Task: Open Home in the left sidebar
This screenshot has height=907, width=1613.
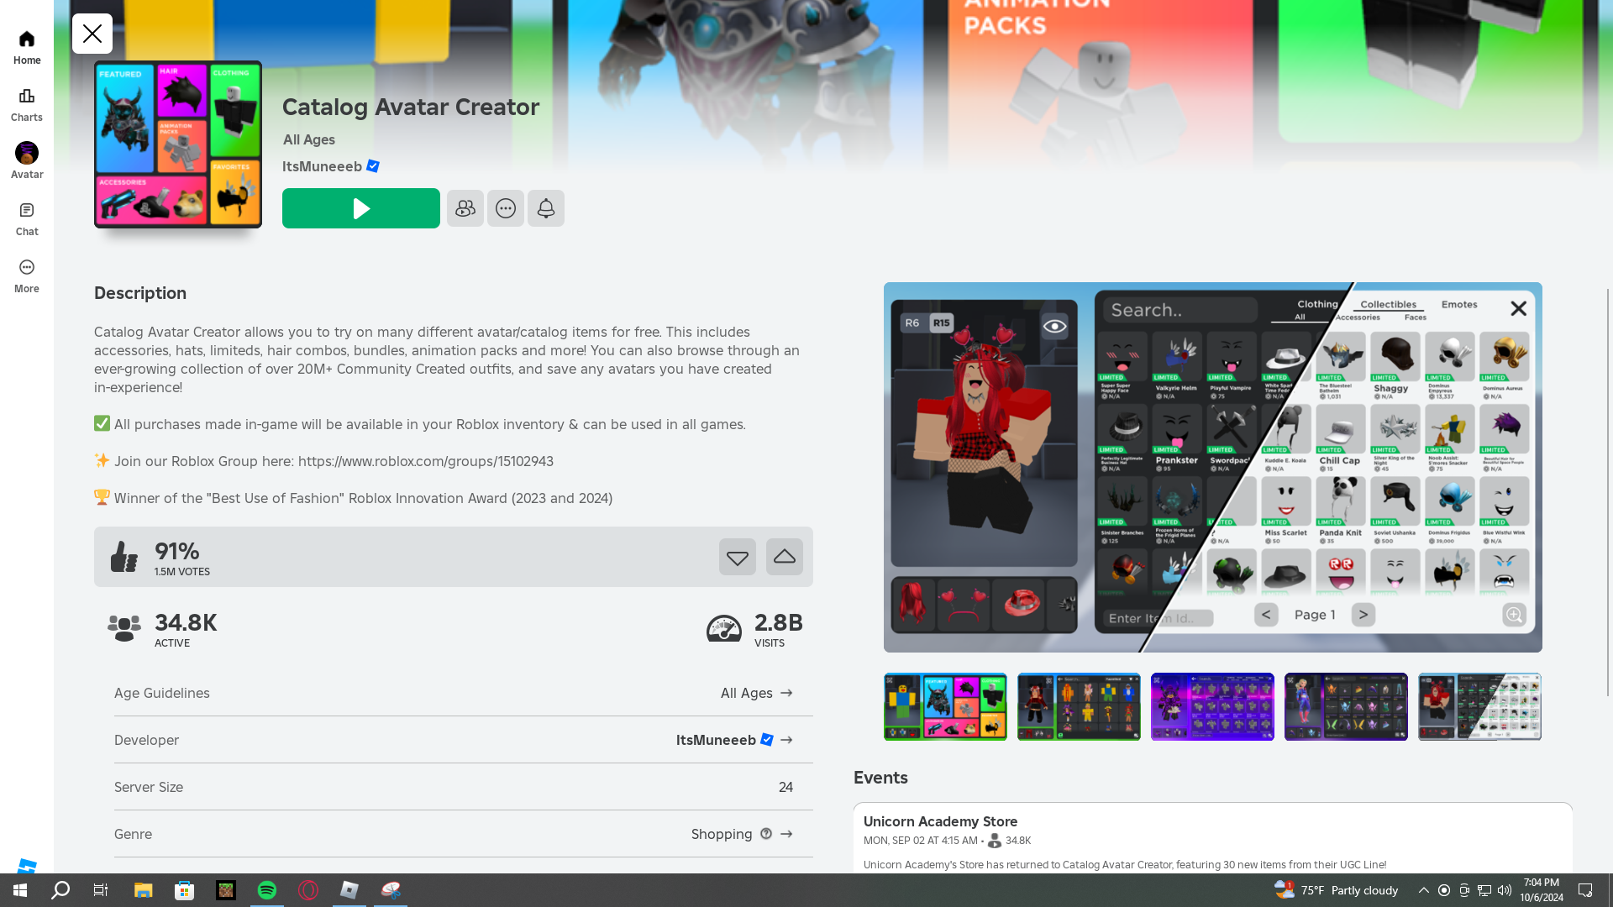Action: point(27,47)
